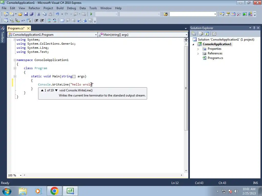Comment out the selected lines icon
262x196 pixels.
(49, 20)
